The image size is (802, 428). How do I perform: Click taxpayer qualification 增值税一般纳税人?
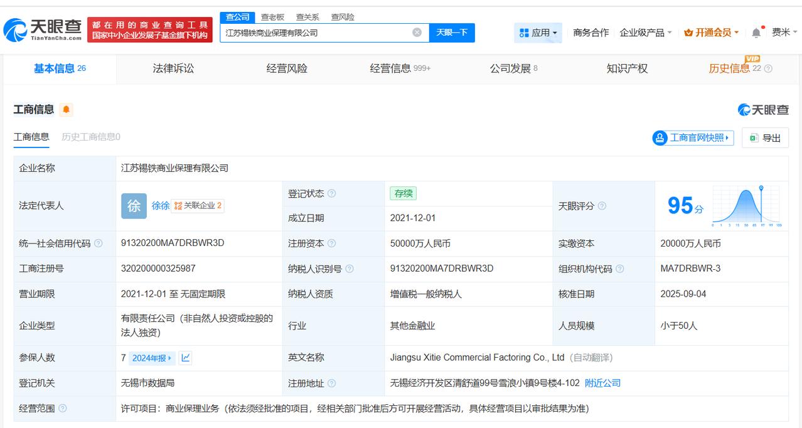point(426,294)
